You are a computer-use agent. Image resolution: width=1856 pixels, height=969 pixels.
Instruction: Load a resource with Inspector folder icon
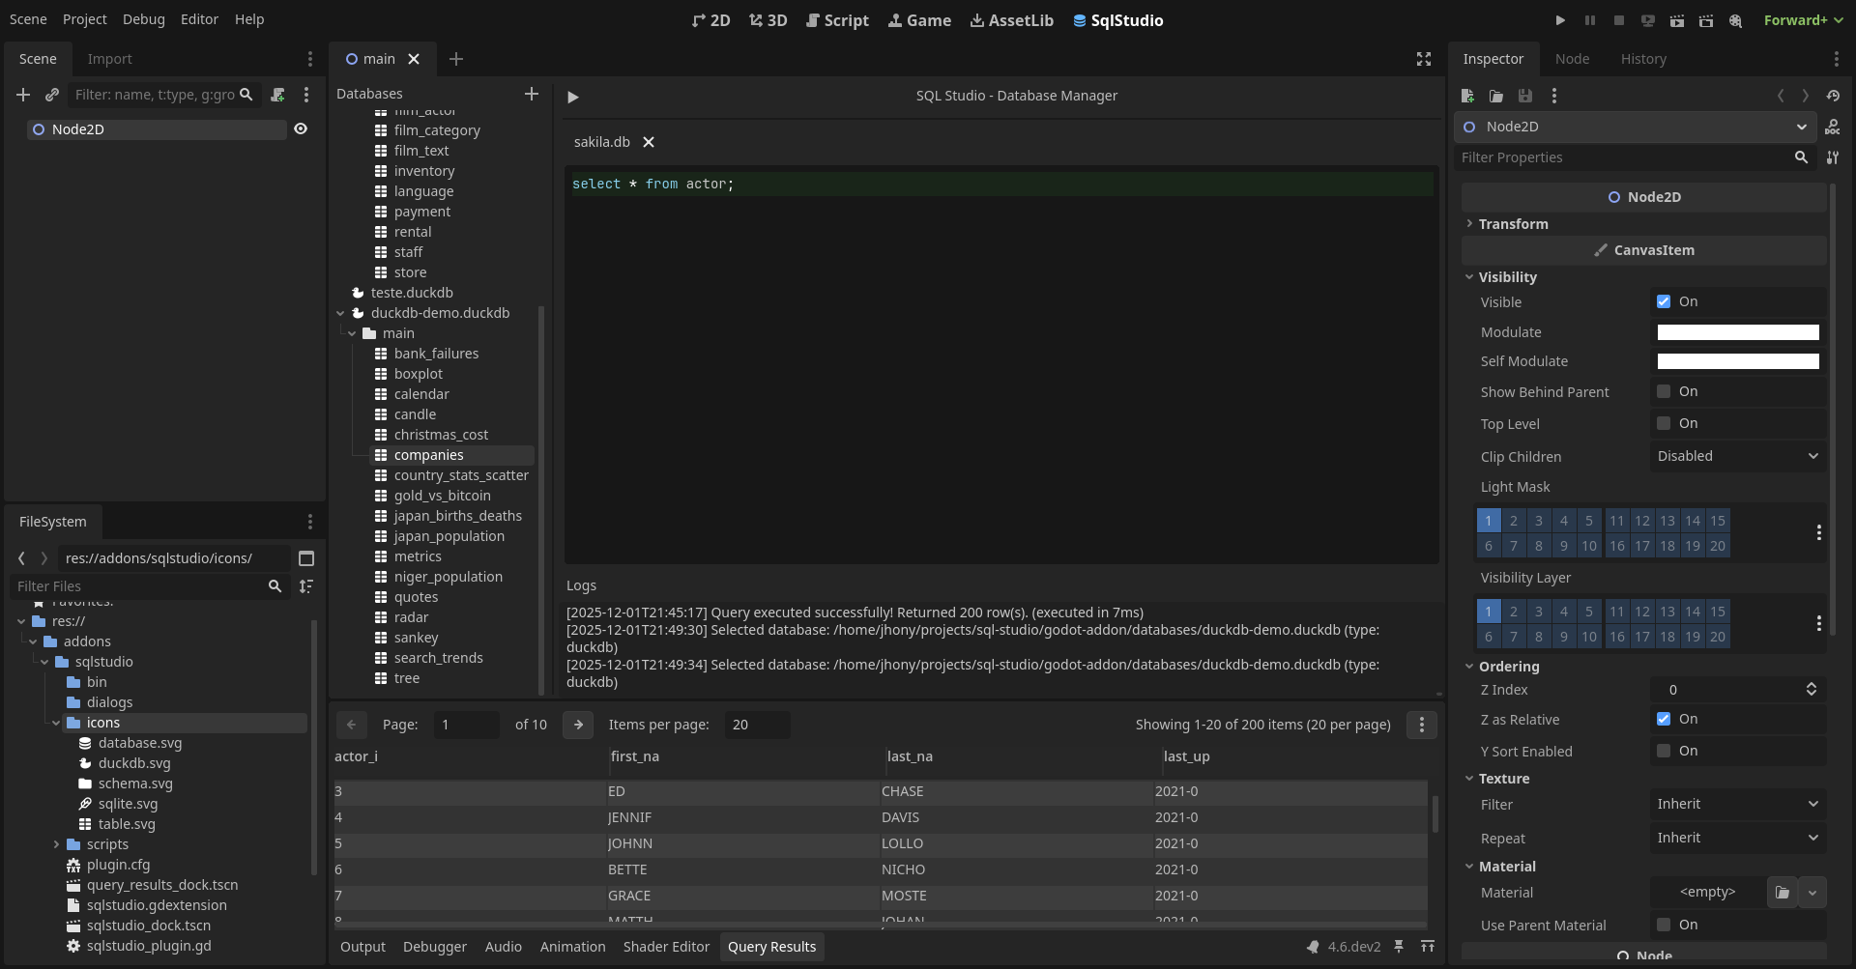[x=1496, y=96]
